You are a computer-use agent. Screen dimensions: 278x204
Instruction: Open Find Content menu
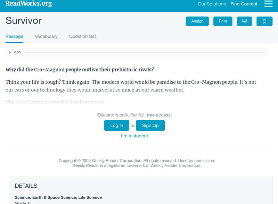[244, 4]
